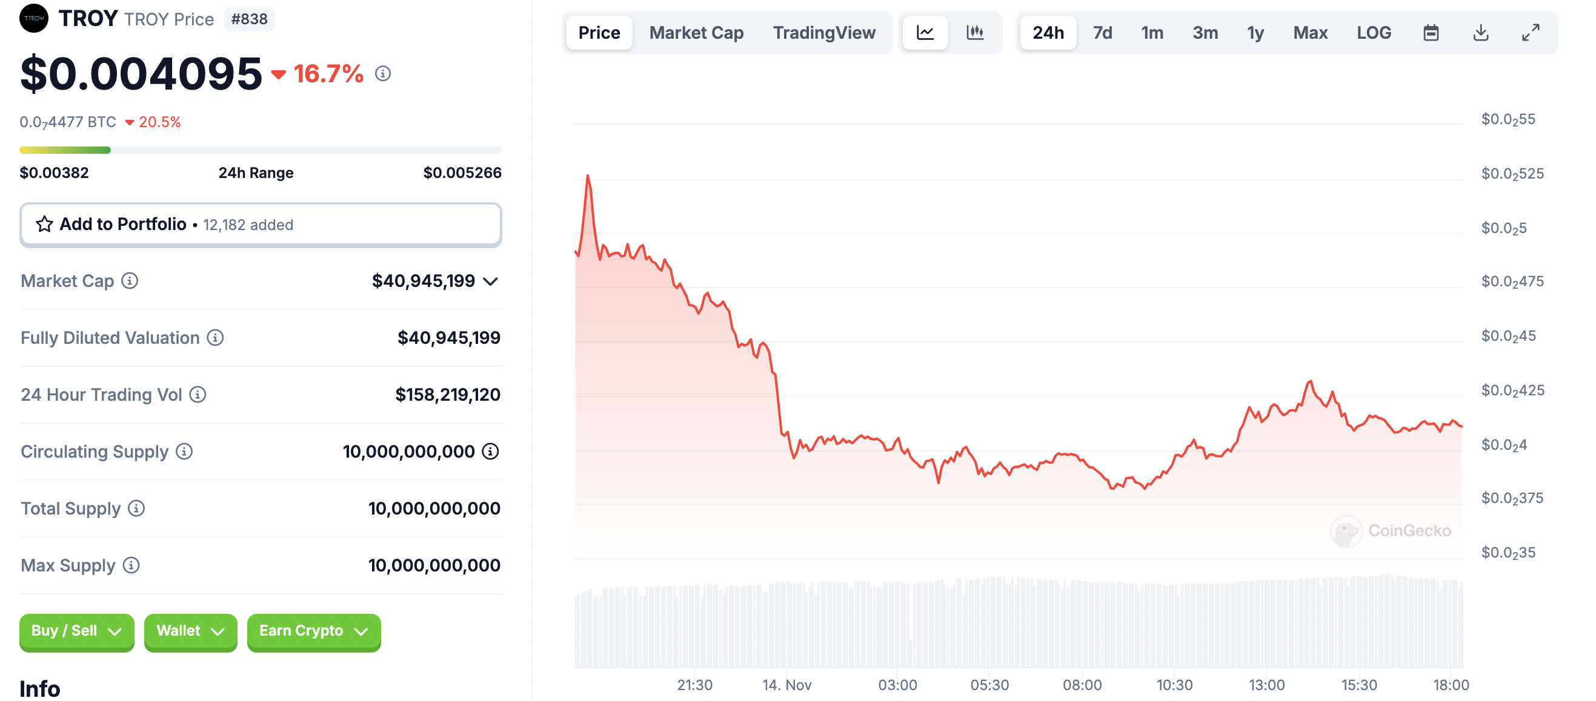Image resolution: width=1596 pixels, height=701 pixels.
Task: Select the 1y time range
Action: tap(1255, 33)
